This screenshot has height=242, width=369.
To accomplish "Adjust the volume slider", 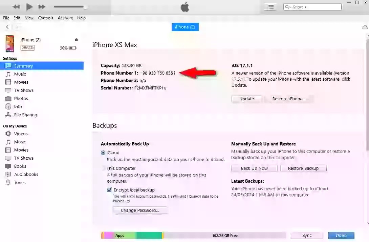I will pos(70,7).
